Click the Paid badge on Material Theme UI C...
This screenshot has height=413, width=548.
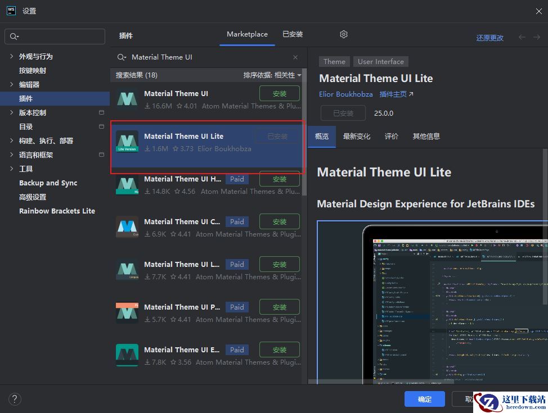(x=237, y=221)
